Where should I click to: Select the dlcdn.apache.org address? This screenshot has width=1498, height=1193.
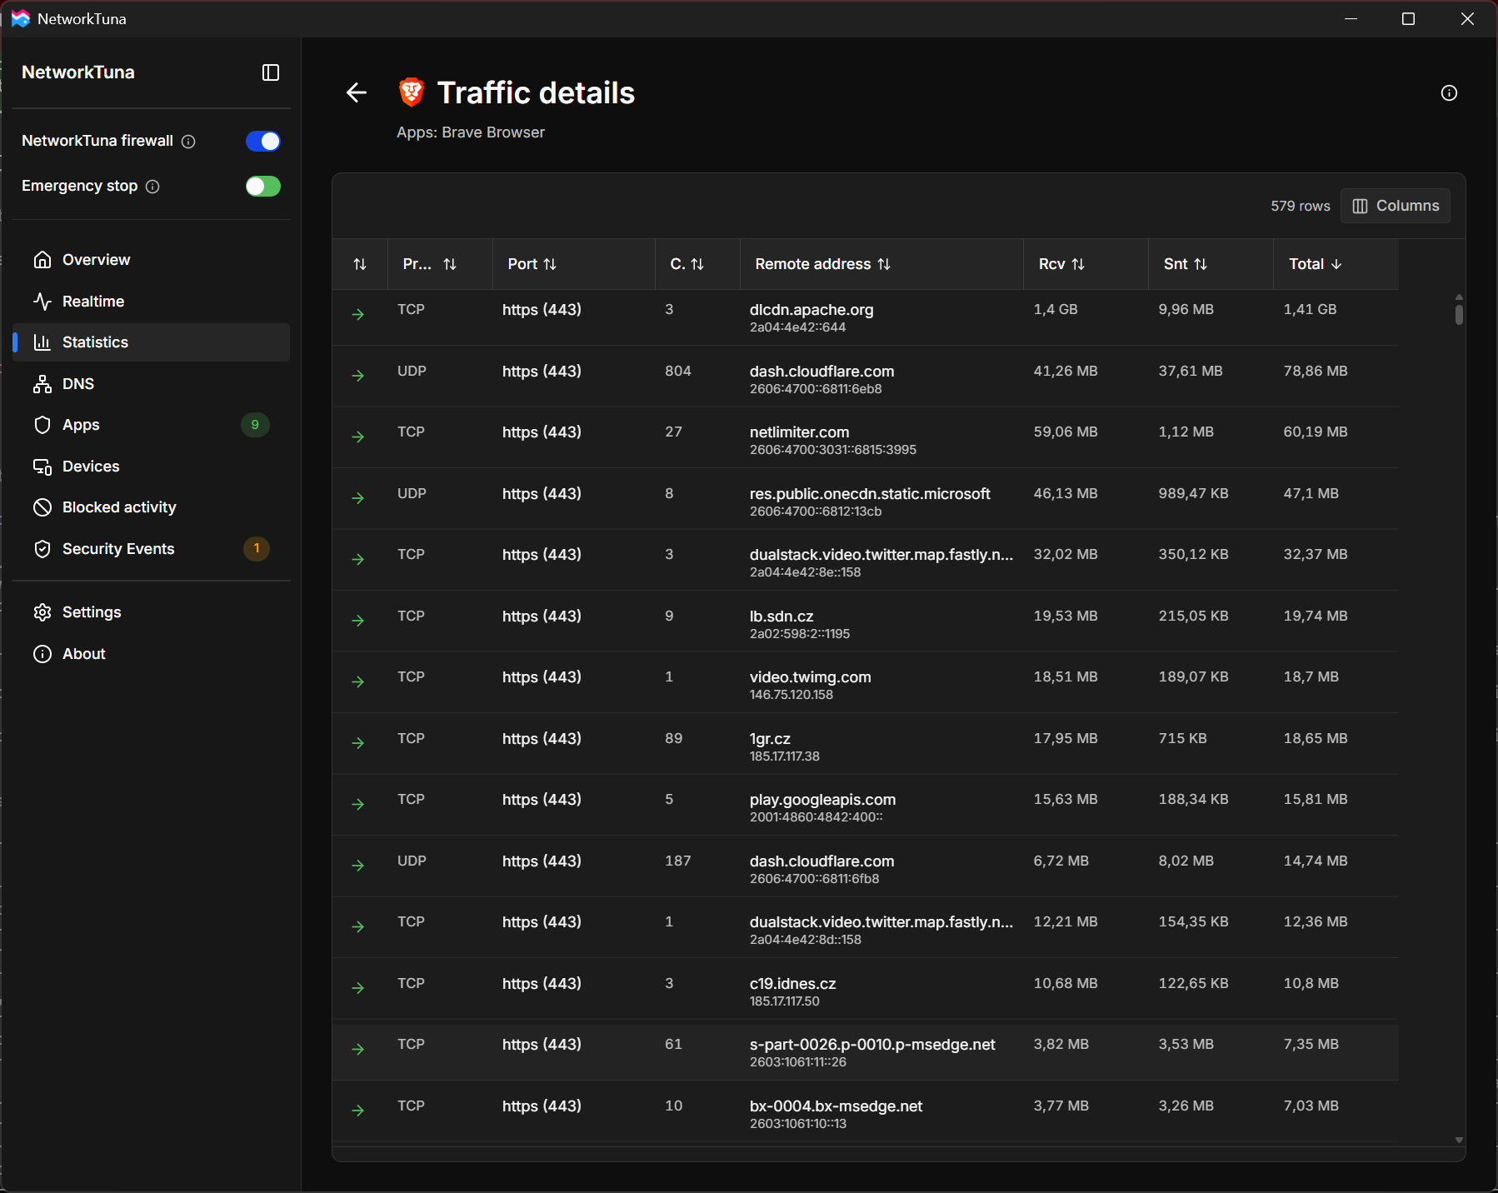point(811,310)
